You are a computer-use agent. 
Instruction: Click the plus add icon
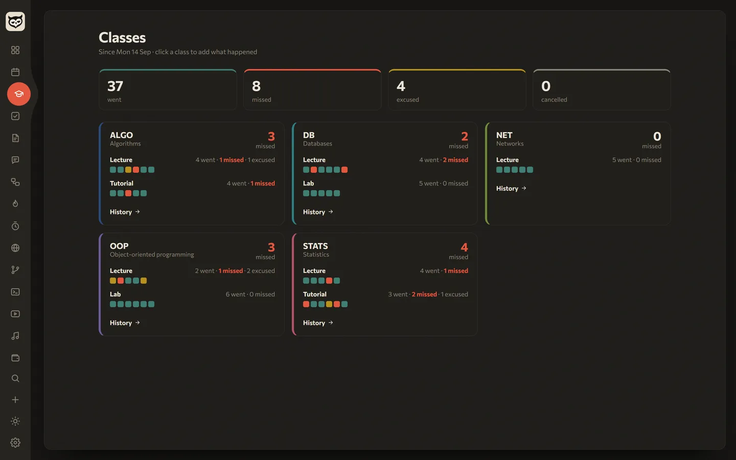(x=15, y=400)
